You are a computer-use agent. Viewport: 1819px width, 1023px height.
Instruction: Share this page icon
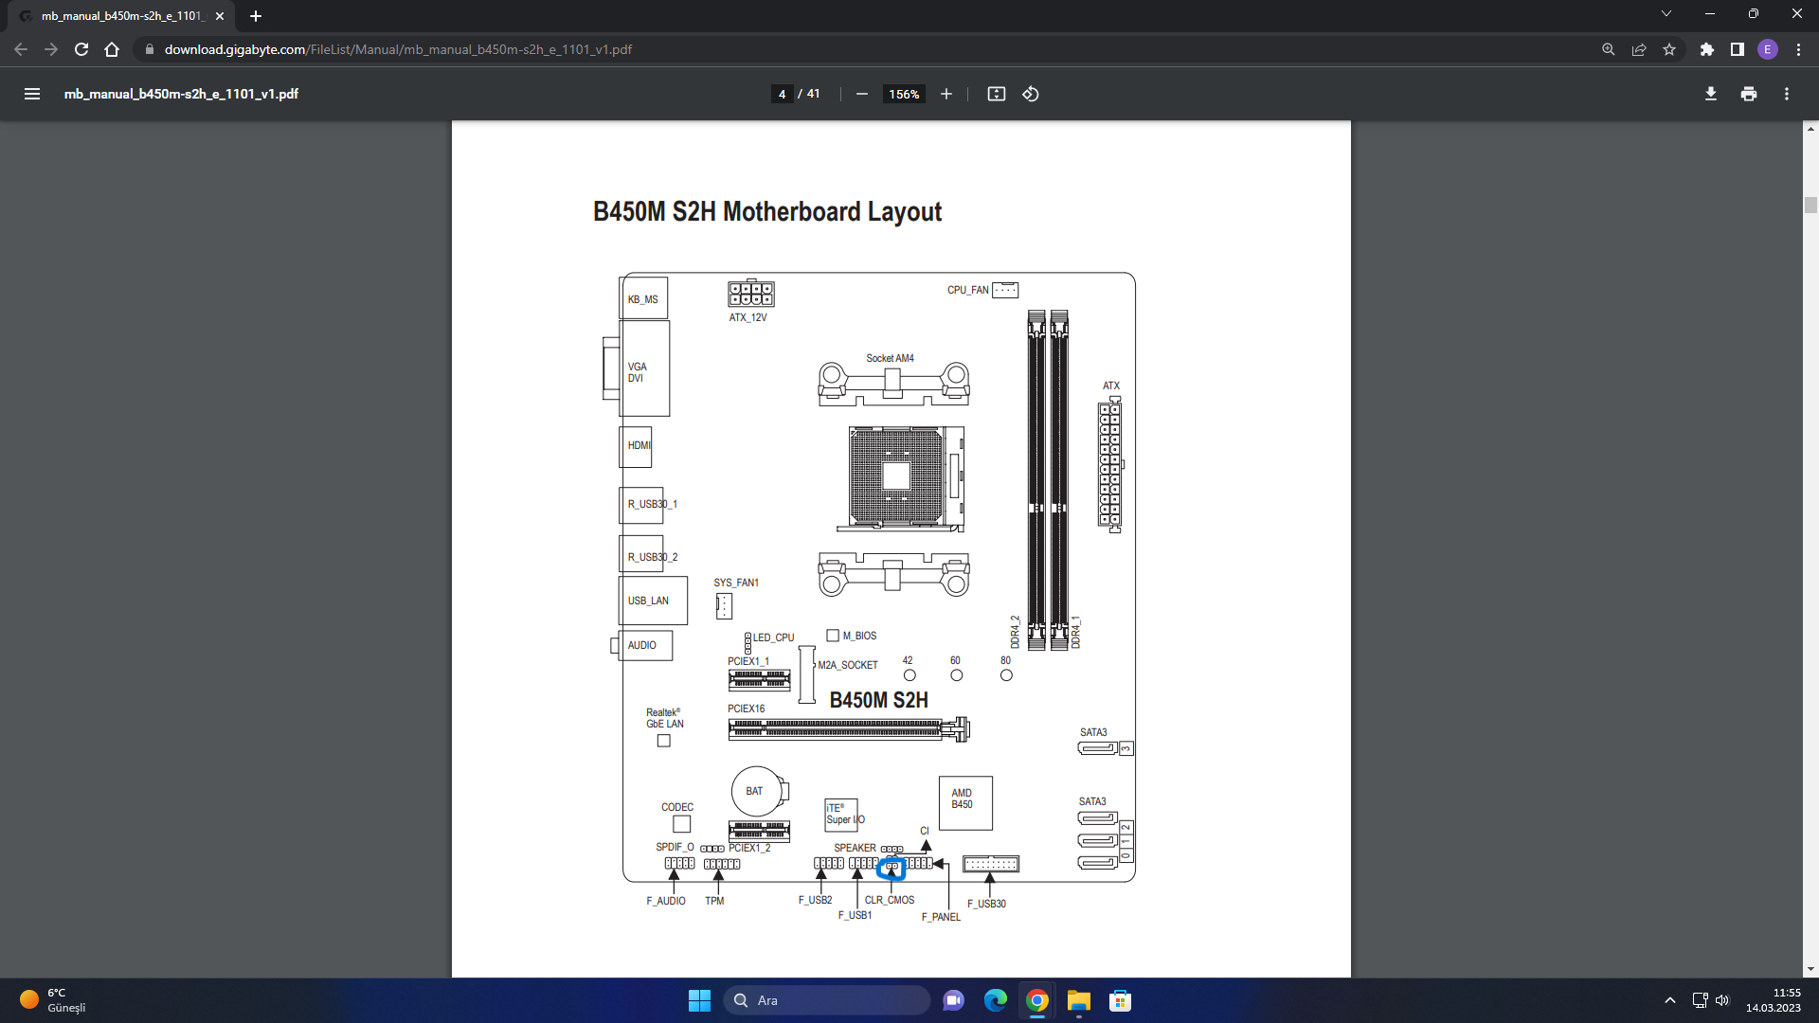(1638, 49)
